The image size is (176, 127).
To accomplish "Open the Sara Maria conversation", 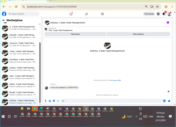I will 19,61.
